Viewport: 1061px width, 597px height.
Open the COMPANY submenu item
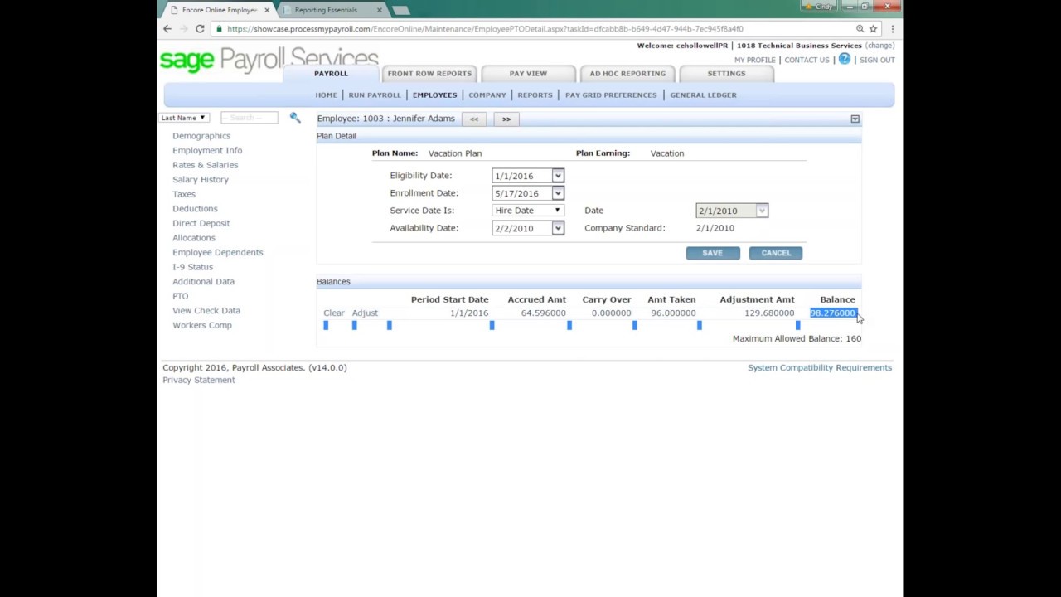click(487, 95)
